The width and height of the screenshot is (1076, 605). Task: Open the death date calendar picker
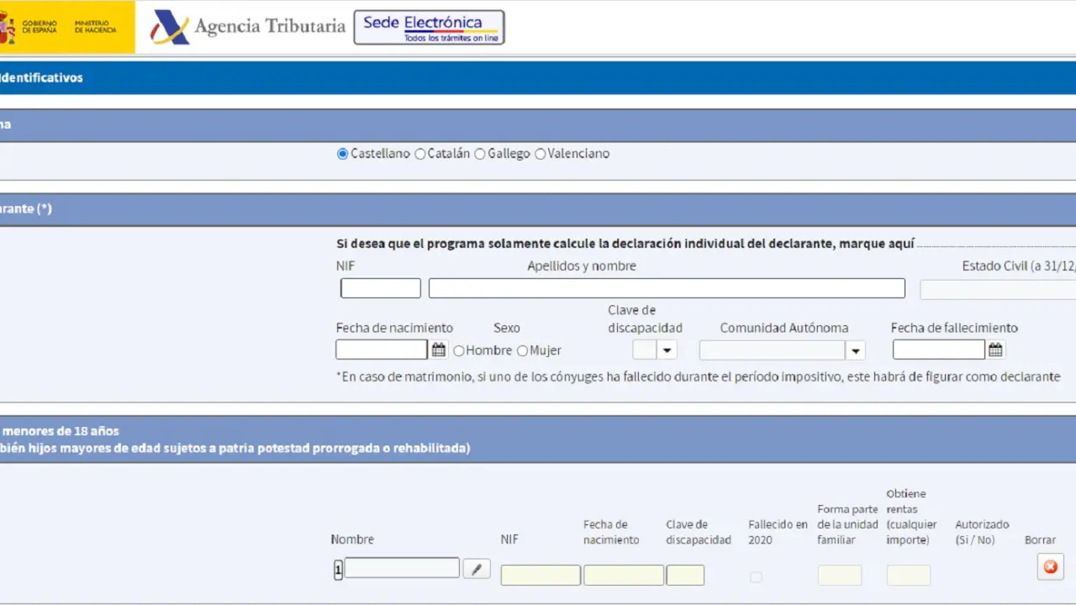[x=995, y=350]
